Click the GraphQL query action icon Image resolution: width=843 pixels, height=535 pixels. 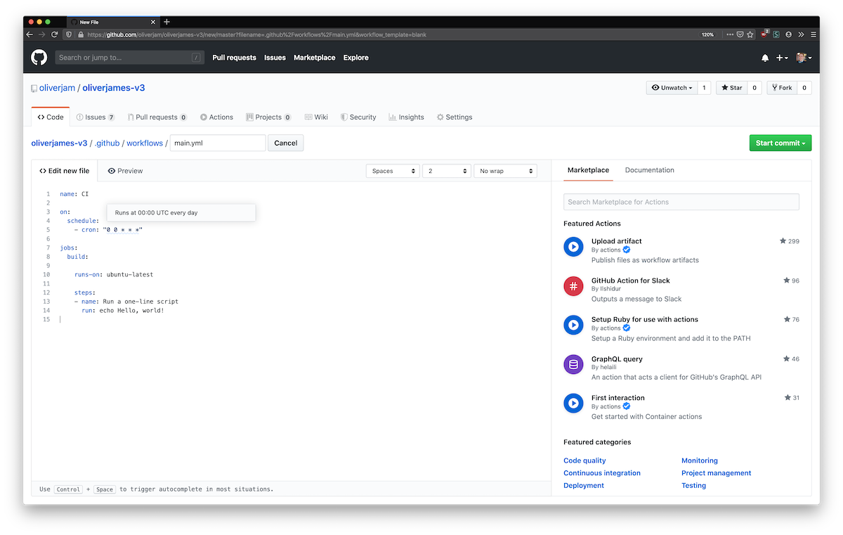pyautogui.click(x=574, y=364)
